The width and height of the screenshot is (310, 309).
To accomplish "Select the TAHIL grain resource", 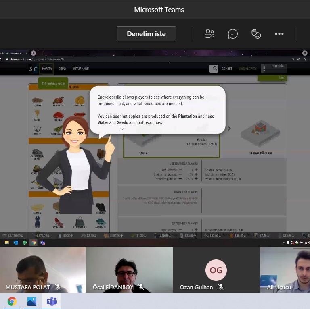I will [37, 116].
